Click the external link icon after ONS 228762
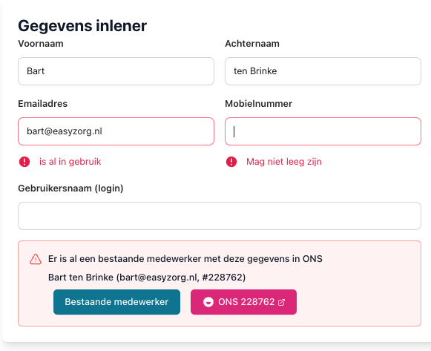 tap(281, 302)
